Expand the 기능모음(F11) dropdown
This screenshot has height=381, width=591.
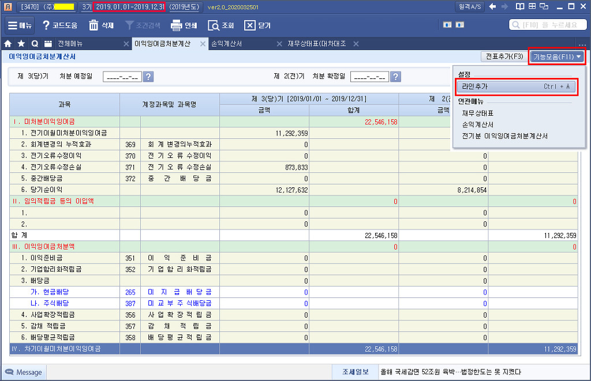point(557,56)
